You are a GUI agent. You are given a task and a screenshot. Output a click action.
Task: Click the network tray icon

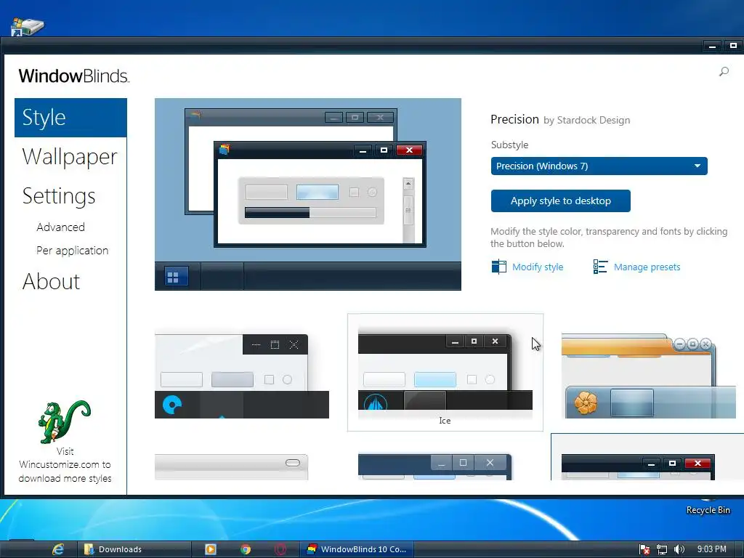coord(661,549)
